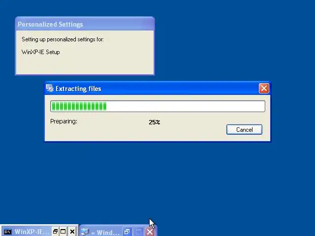Click the disabled maximize button on Wind... window

138,232
